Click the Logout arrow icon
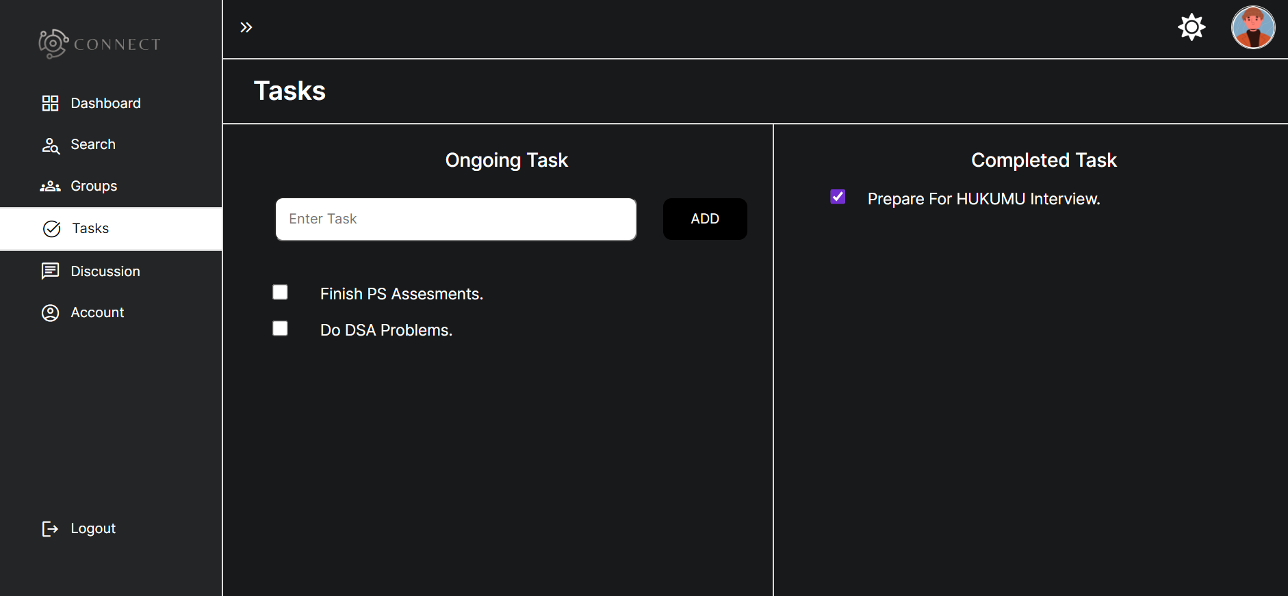This screenshot has height=596, width=1288. 50,529
